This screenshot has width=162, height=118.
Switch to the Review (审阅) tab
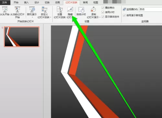85,3
